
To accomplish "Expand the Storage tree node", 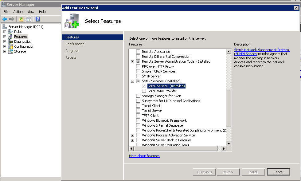I will 5,51.
